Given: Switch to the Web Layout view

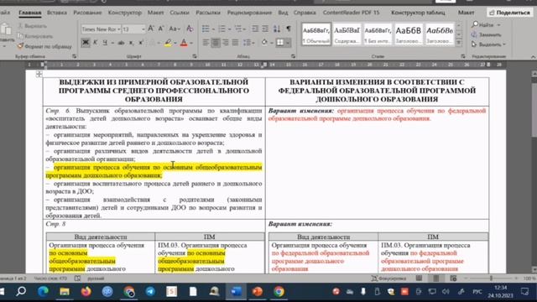Looking at the screenshot, I should [x=453, y=279].
